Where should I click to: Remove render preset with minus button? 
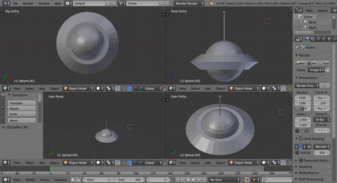(327, 86)
